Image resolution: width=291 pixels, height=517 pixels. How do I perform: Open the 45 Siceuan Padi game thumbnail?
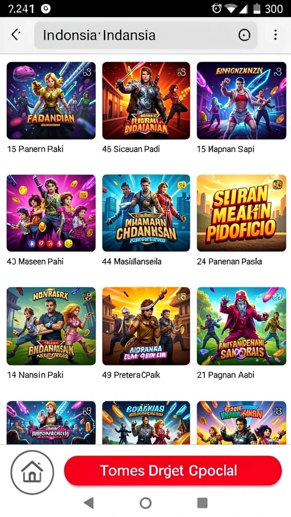[146, 100]
